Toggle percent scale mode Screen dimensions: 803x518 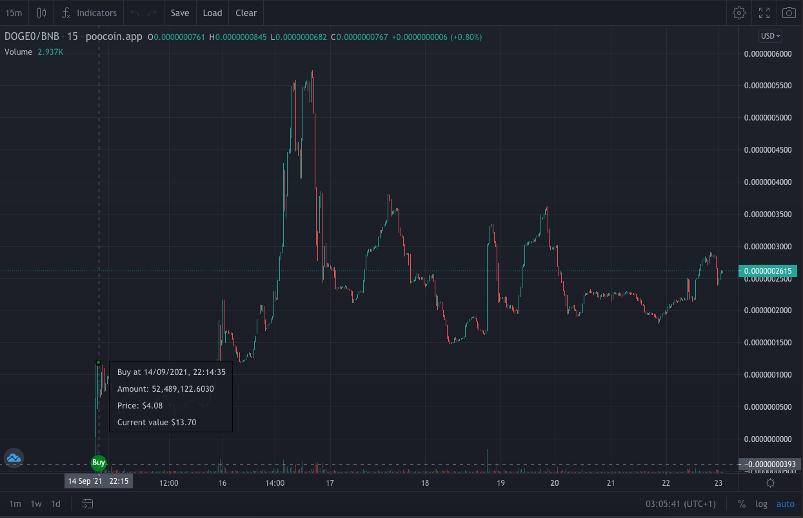coord(742,504)
